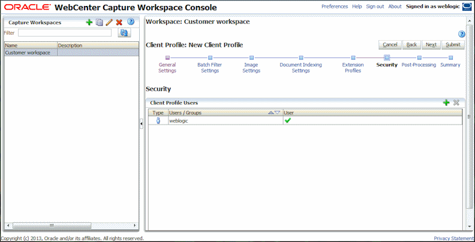Go to the Summary step
475x242 pixels.
[x=450, y=62]
